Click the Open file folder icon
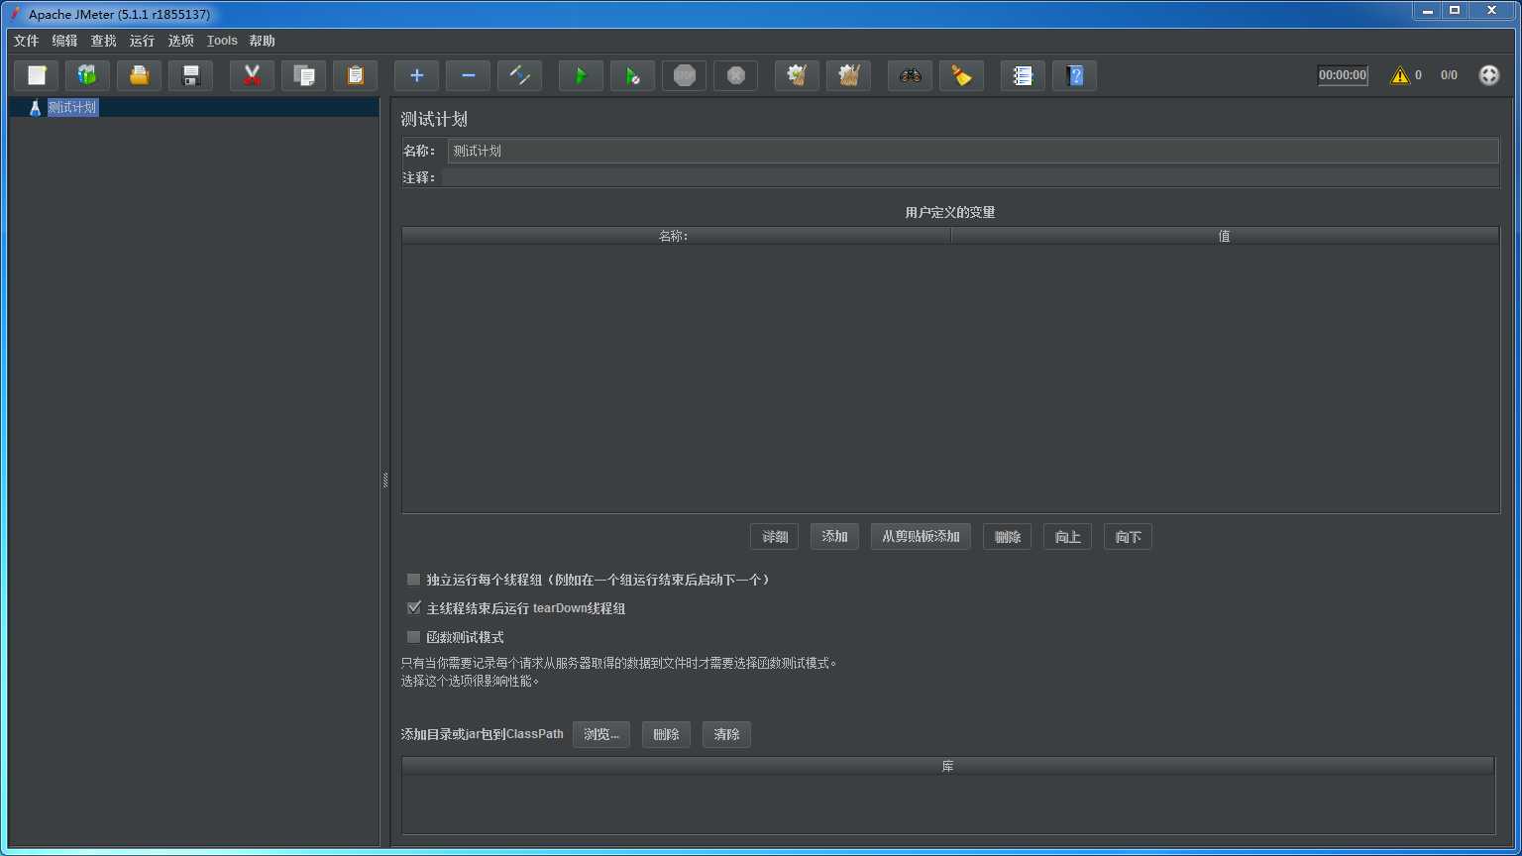Viewport: 1522px width, 856px height. pyautogui.click(x=140, y=75)
